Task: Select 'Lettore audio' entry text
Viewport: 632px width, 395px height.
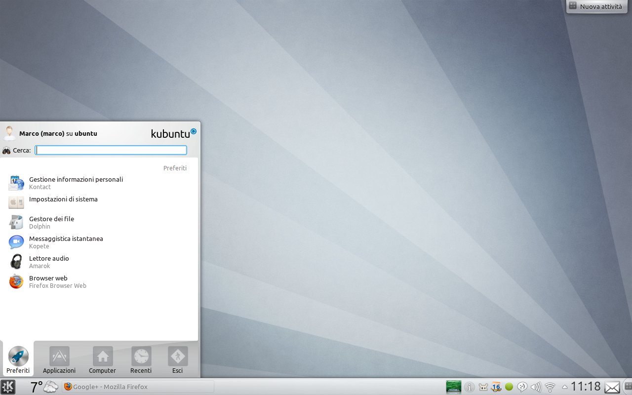Action: (x=49, y=258)
